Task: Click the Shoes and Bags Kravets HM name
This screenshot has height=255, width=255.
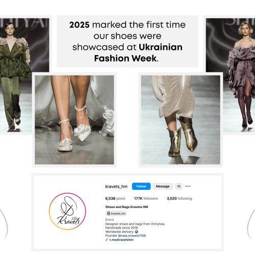Action: click(126, 207)
